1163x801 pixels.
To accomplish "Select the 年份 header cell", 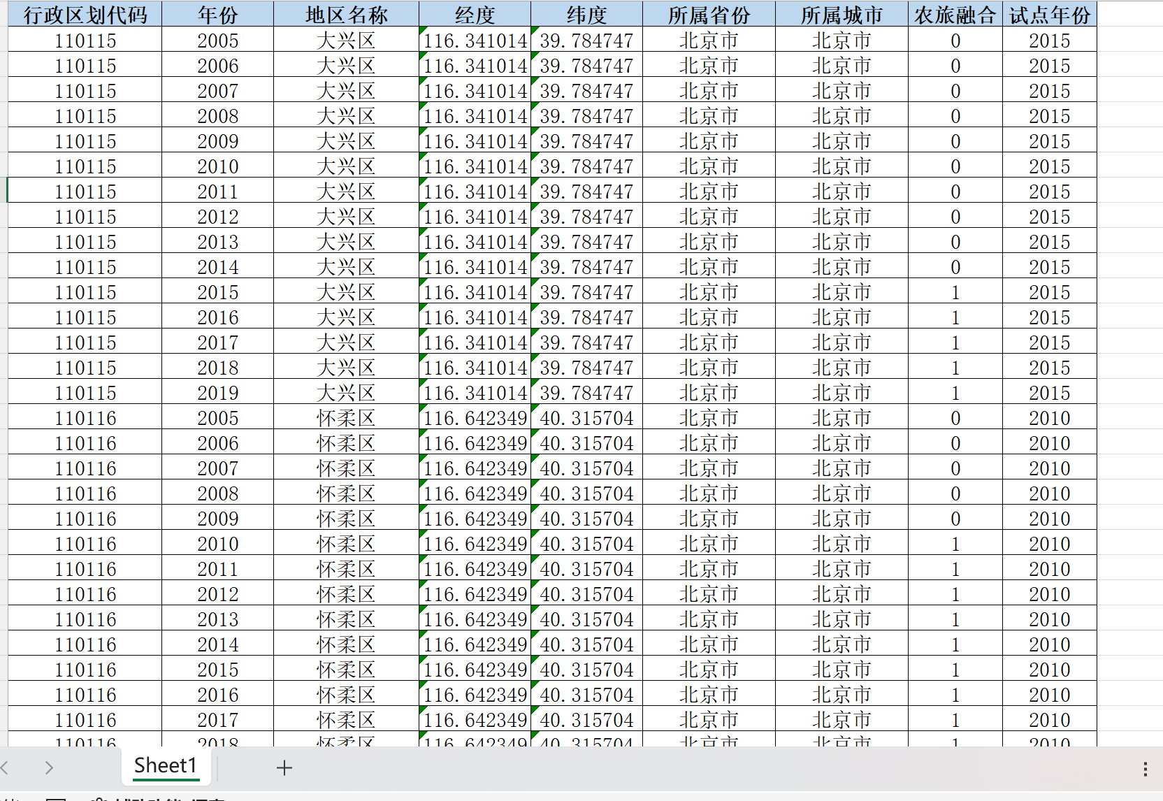I will [x=218, y=15].
